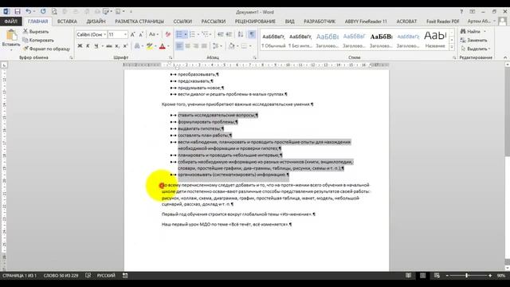The height and width of the screenshot is (287, 510).
Task: Align text left
Action: click(179, 46)
